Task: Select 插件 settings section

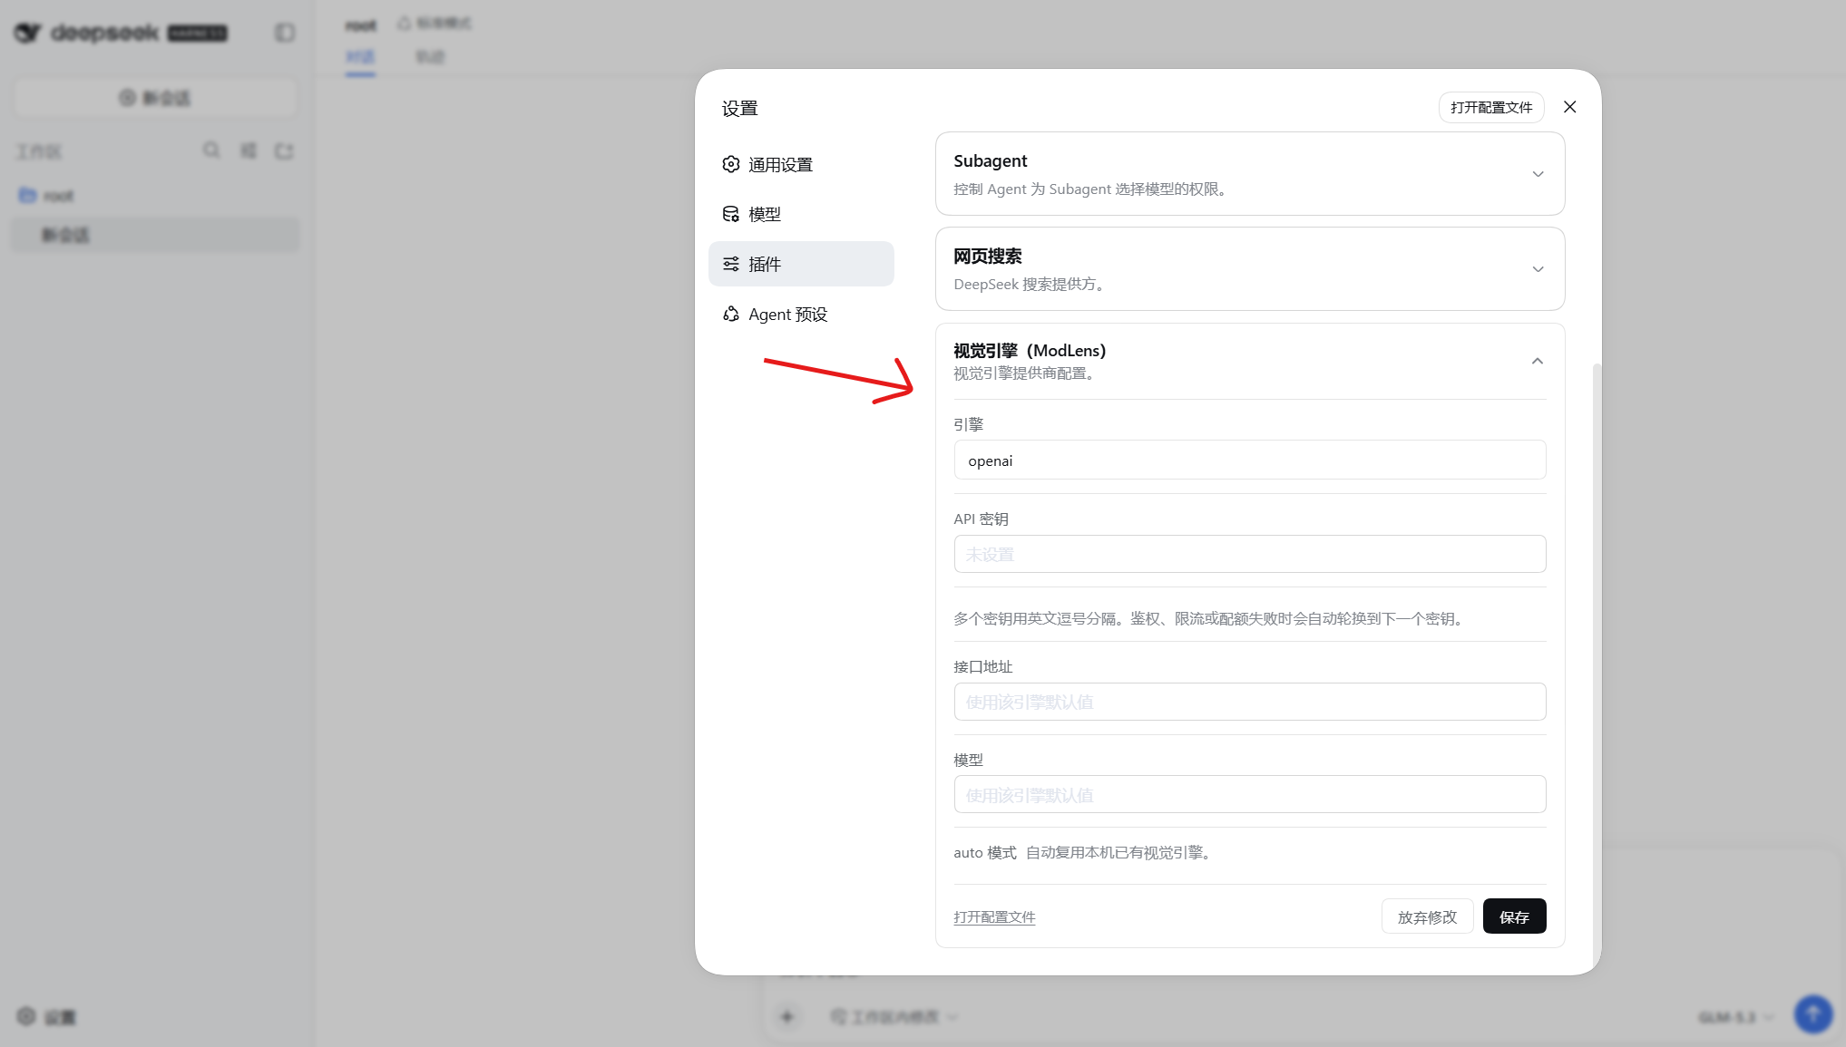Action: pos(801,264)
